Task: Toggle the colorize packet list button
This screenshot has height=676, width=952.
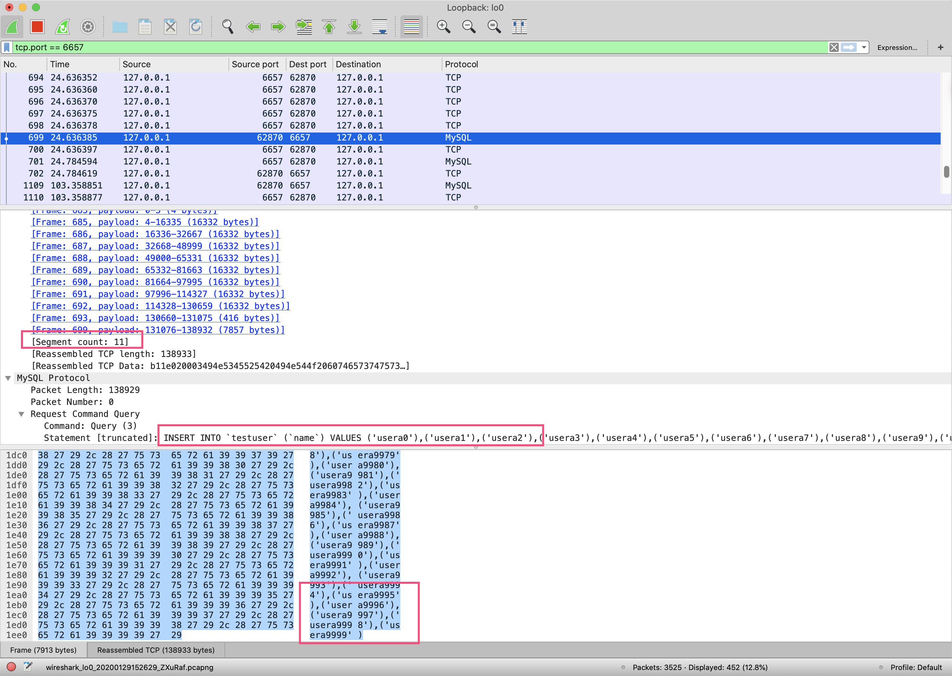Action: tap(411, 27)
